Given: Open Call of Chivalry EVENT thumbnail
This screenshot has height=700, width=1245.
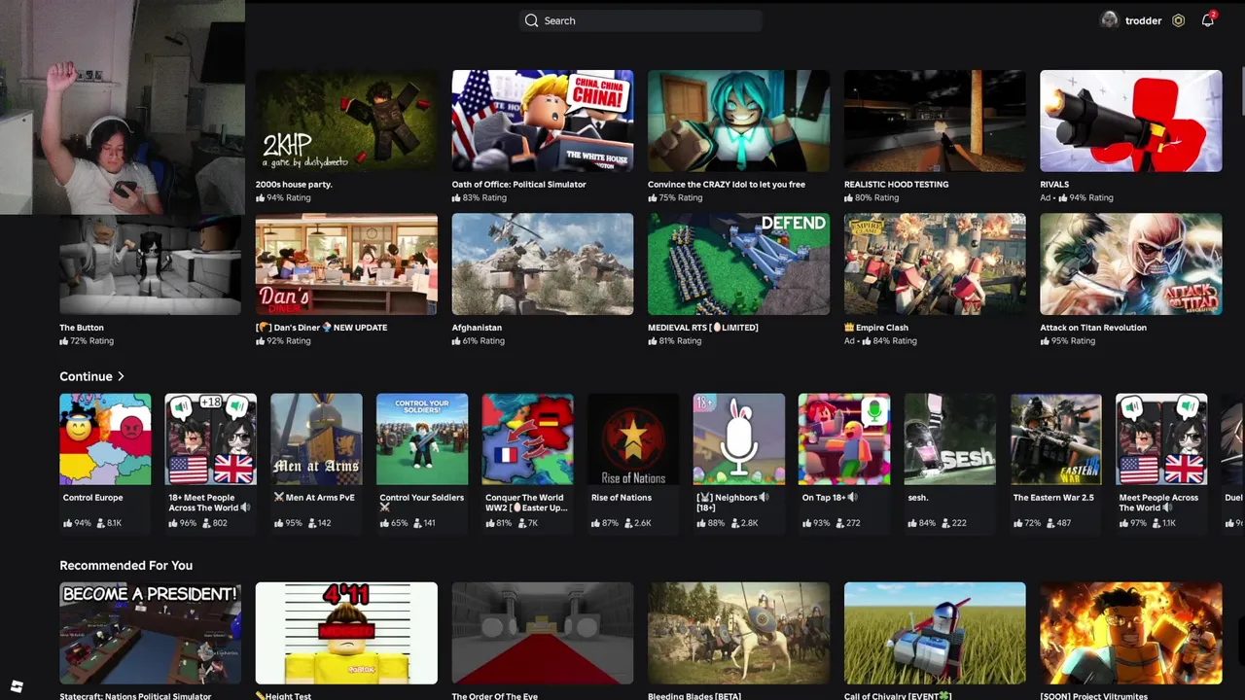Looking at the screenshot, I should [x=935, y=633].
